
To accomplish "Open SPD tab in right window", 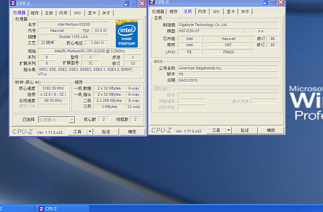I will pyautogui.click(x=216, y=12).
